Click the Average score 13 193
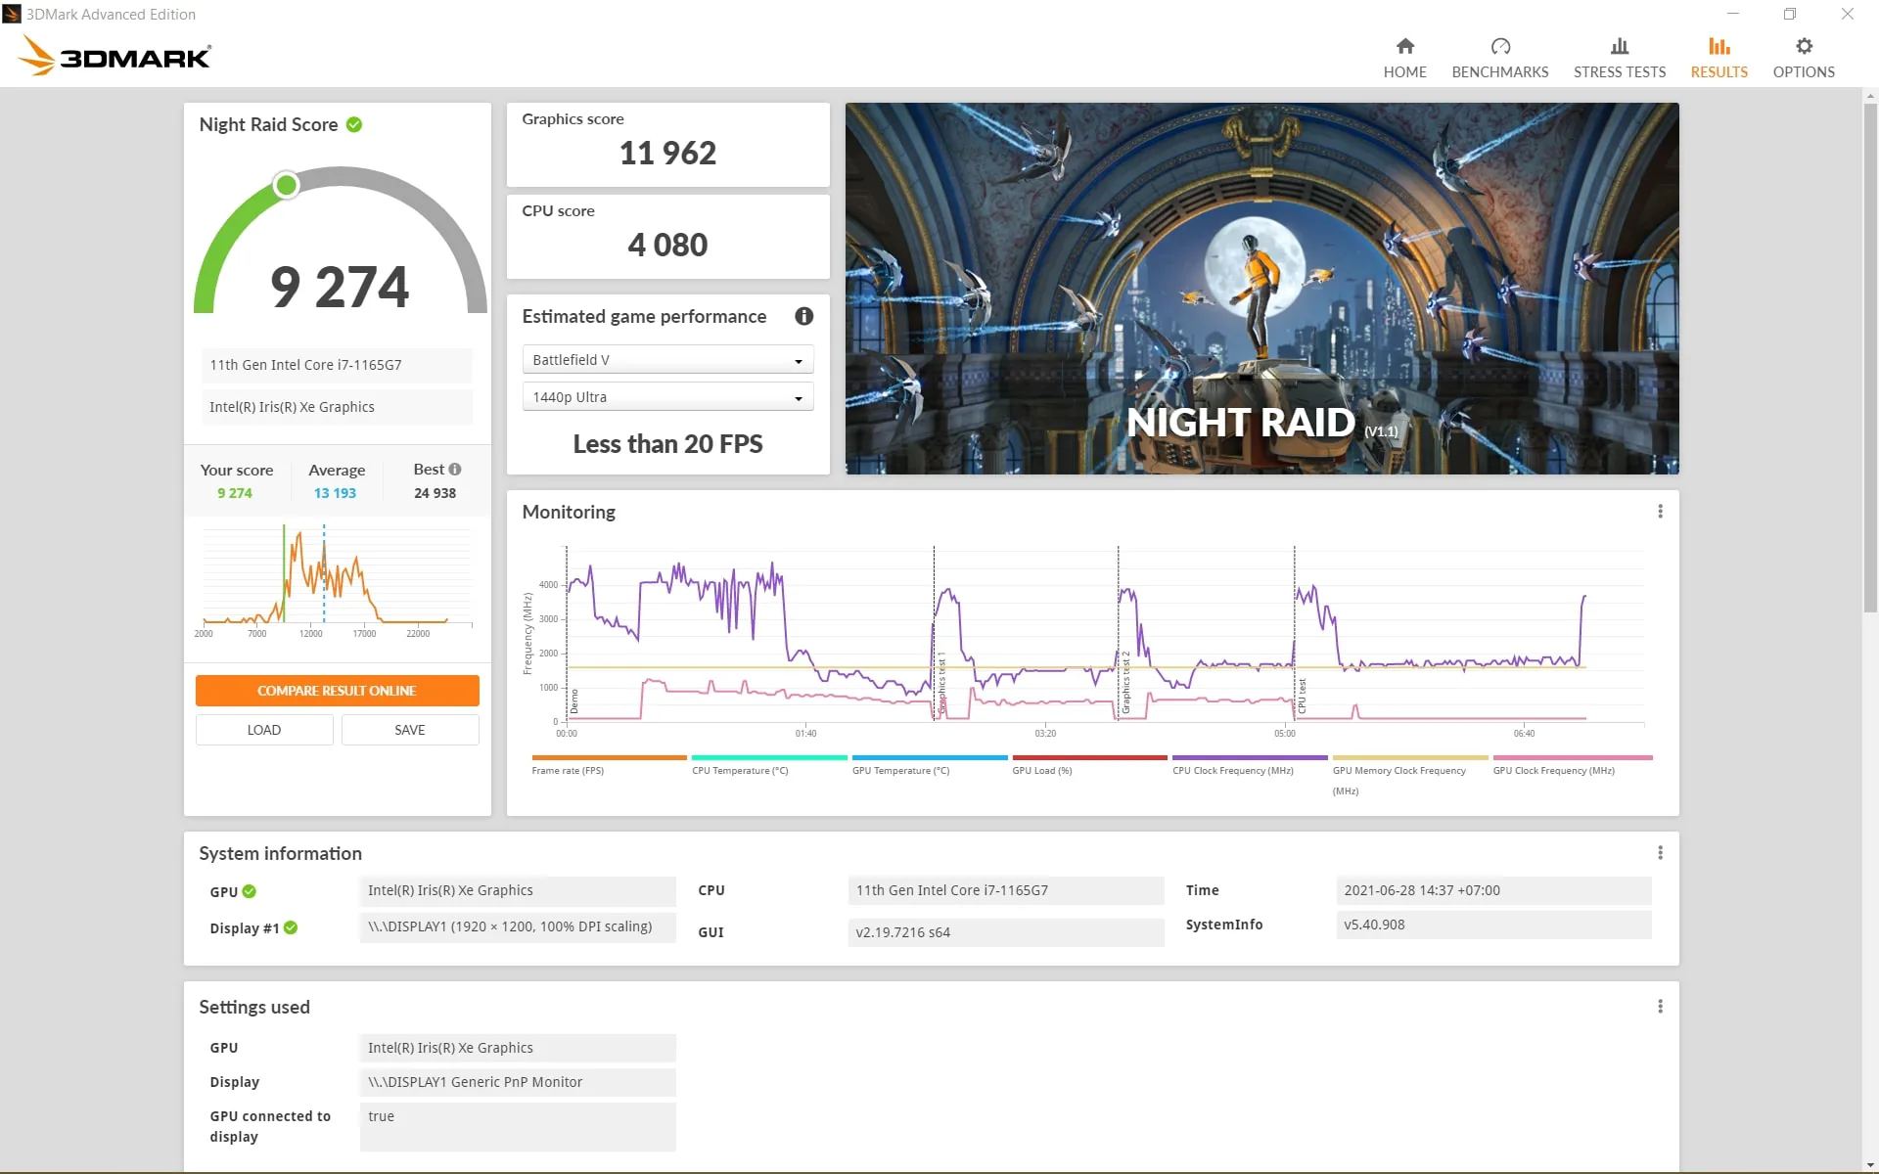This screenshot has height=1174, width=1879. (x=335, y=493)
